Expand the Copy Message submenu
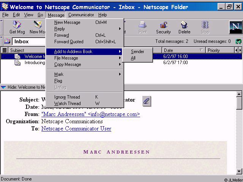The height and width of the screenshot is (182, 243). point(85,64)
